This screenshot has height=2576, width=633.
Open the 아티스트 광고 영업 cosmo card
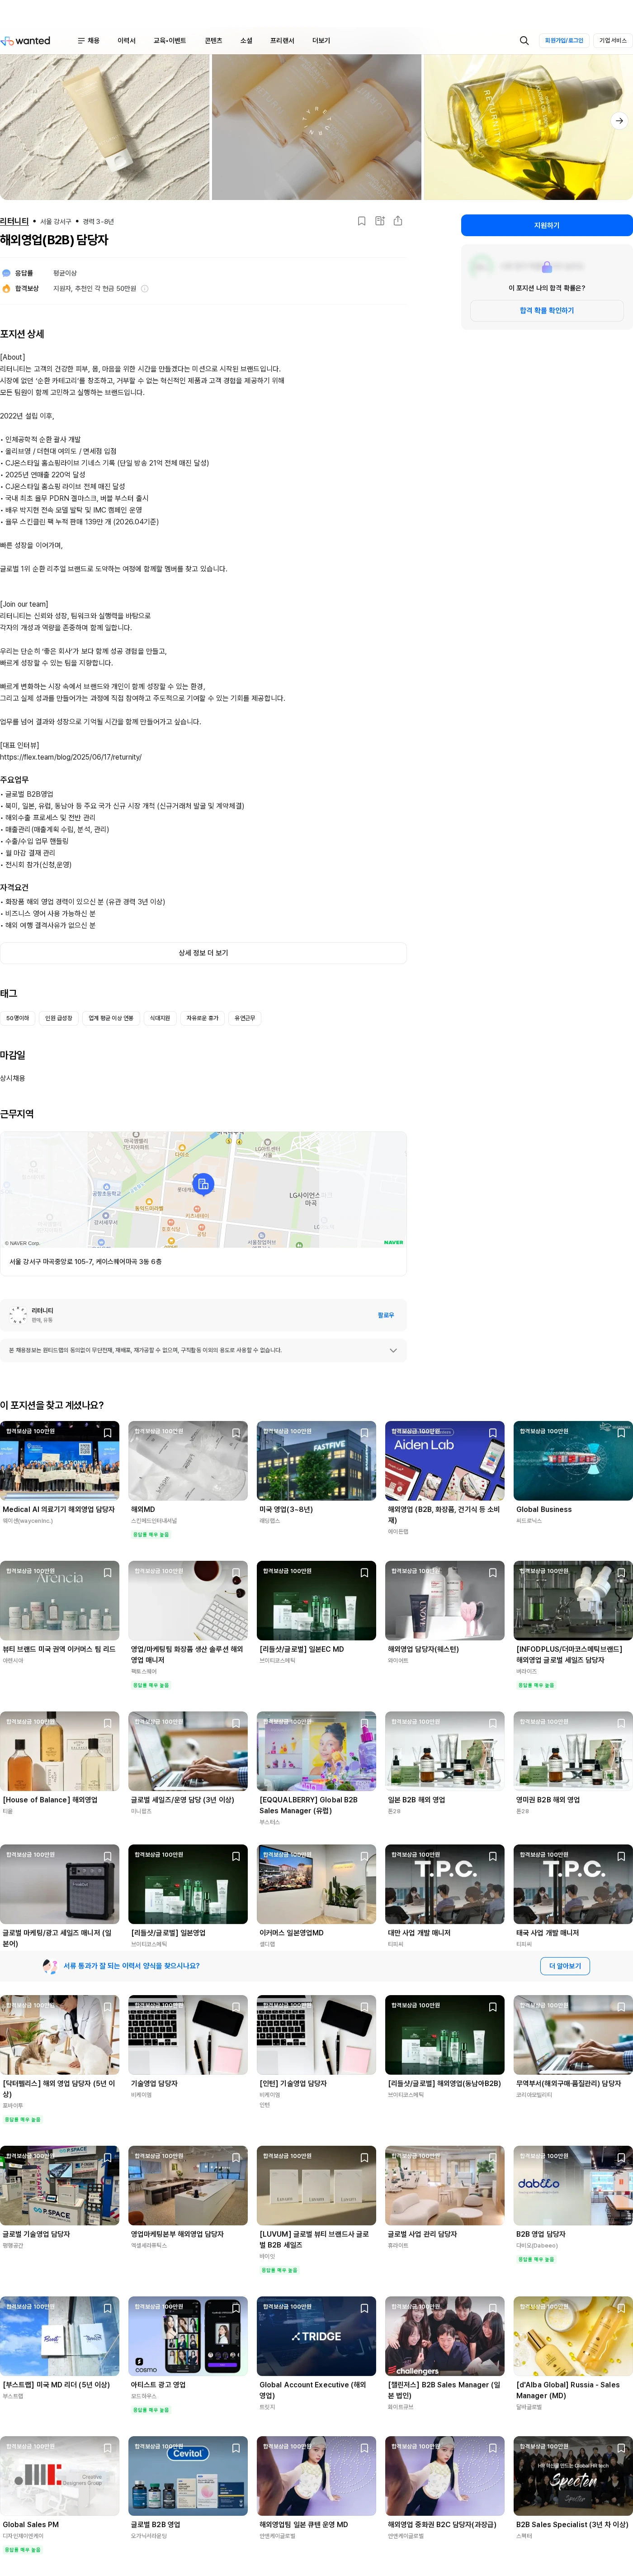[188, 2355]
